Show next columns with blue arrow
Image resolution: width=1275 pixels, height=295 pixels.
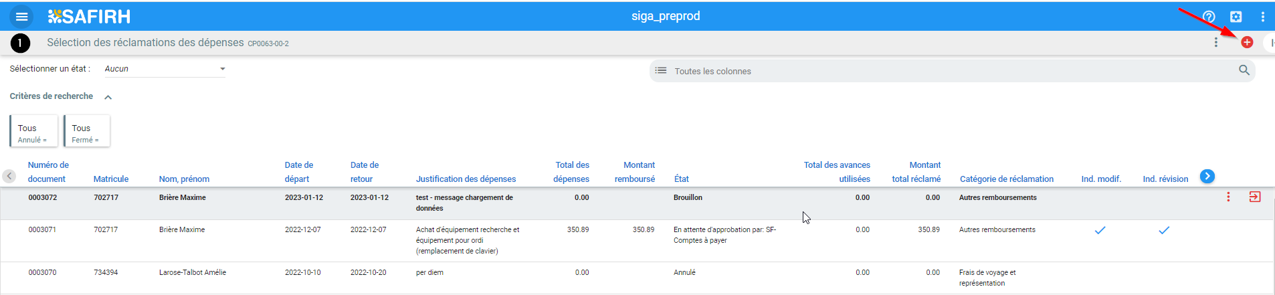click(1207, 176)
